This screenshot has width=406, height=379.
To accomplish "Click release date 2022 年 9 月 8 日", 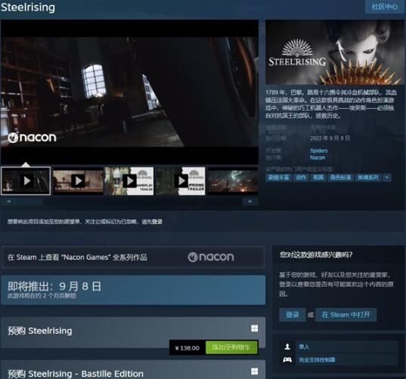I will click(x=330, y=138).
